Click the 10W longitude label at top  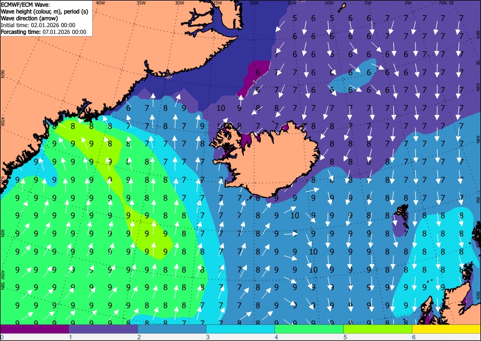tap(329, 3)
